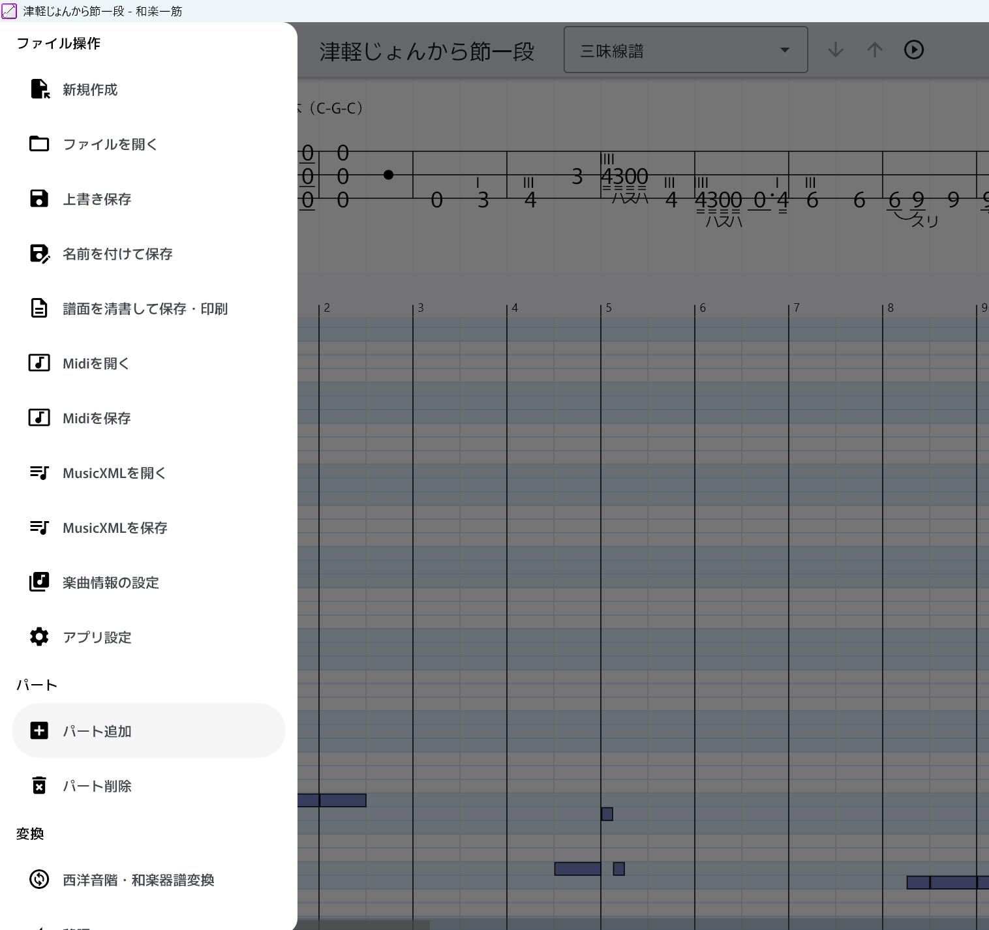Click the MusicXMLを保存 icon
This screenshot has height=930, width=989.
39,528
